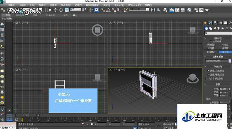
Task: Open the 编辑(E) menu
Action: pos(12,5)
